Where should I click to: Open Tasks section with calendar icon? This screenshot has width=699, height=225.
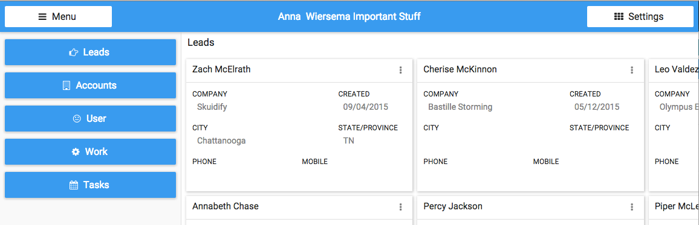point(91,185)
